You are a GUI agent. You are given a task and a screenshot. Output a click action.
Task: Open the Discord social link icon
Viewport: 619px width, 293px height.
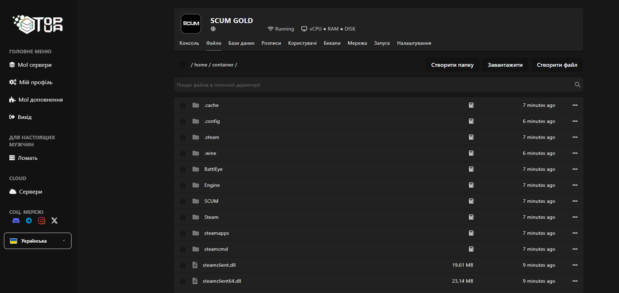tap(16, 221)
